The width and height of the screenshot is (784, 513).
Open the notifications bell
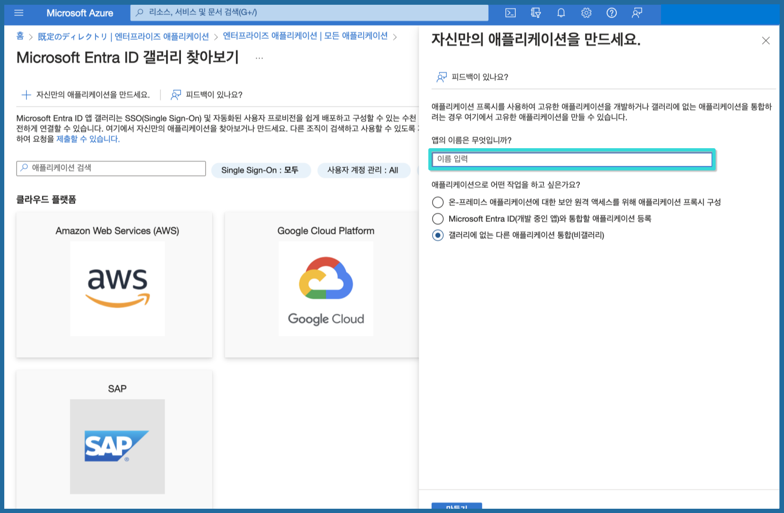[561, 13]
